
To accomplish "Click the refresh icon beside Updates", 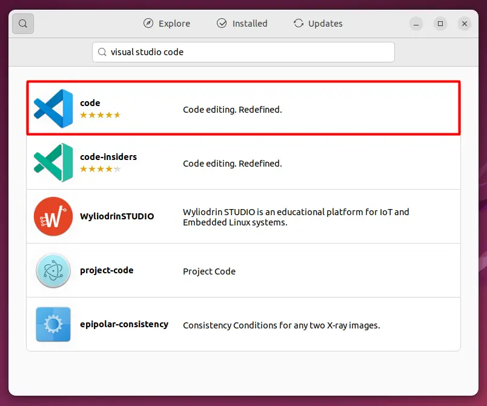I will point(299,23).
